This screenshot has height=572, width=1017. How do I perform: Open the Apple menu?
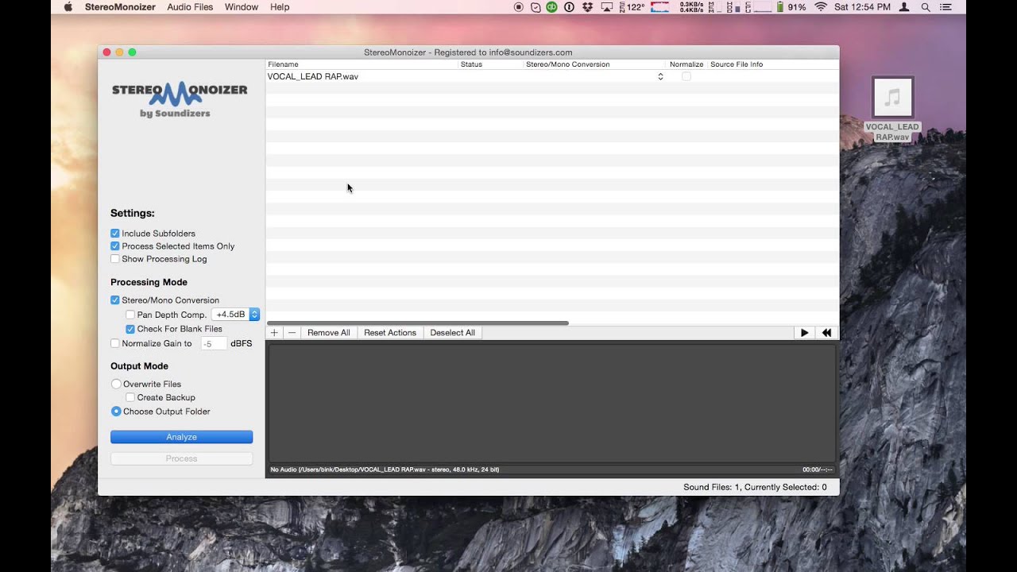point(68,7)
